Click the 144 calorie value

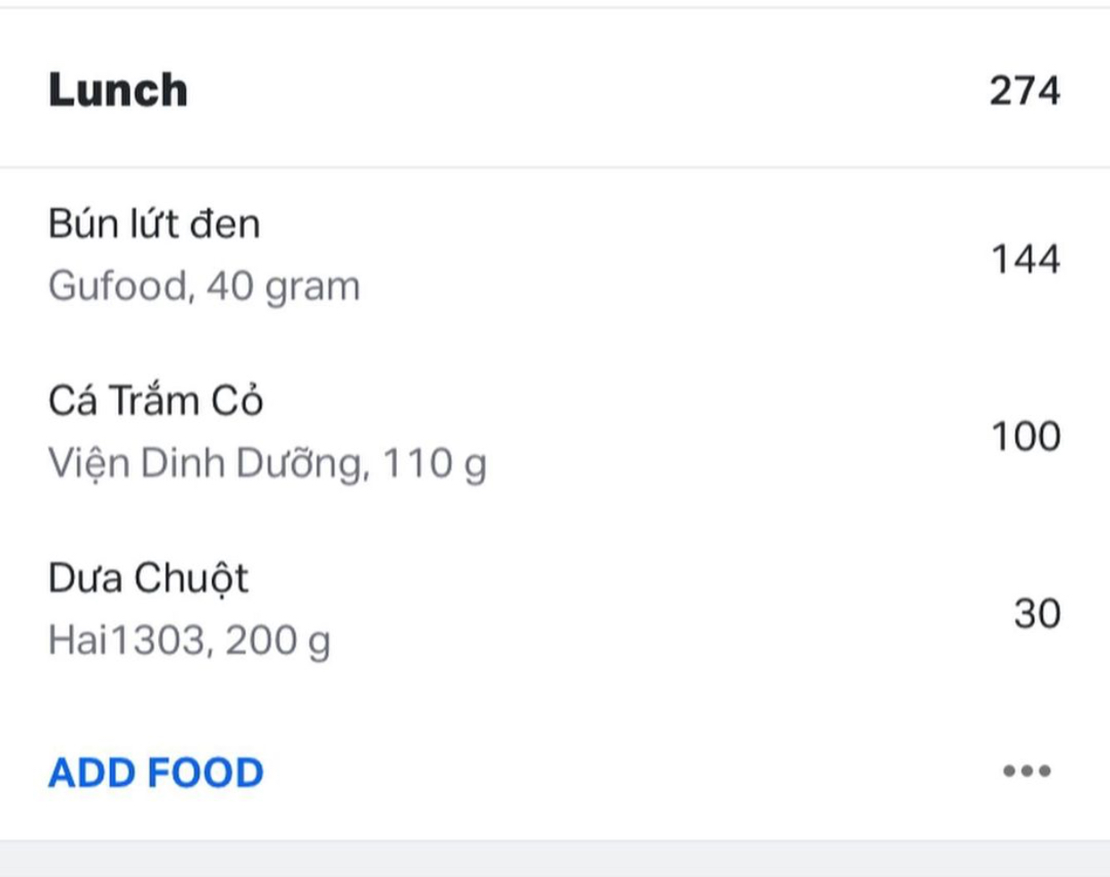(x=1025, y=259)
